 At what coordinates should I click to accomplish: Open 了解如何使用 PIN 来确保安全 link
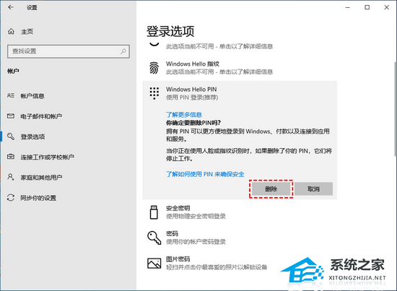(x=205, y=174)
